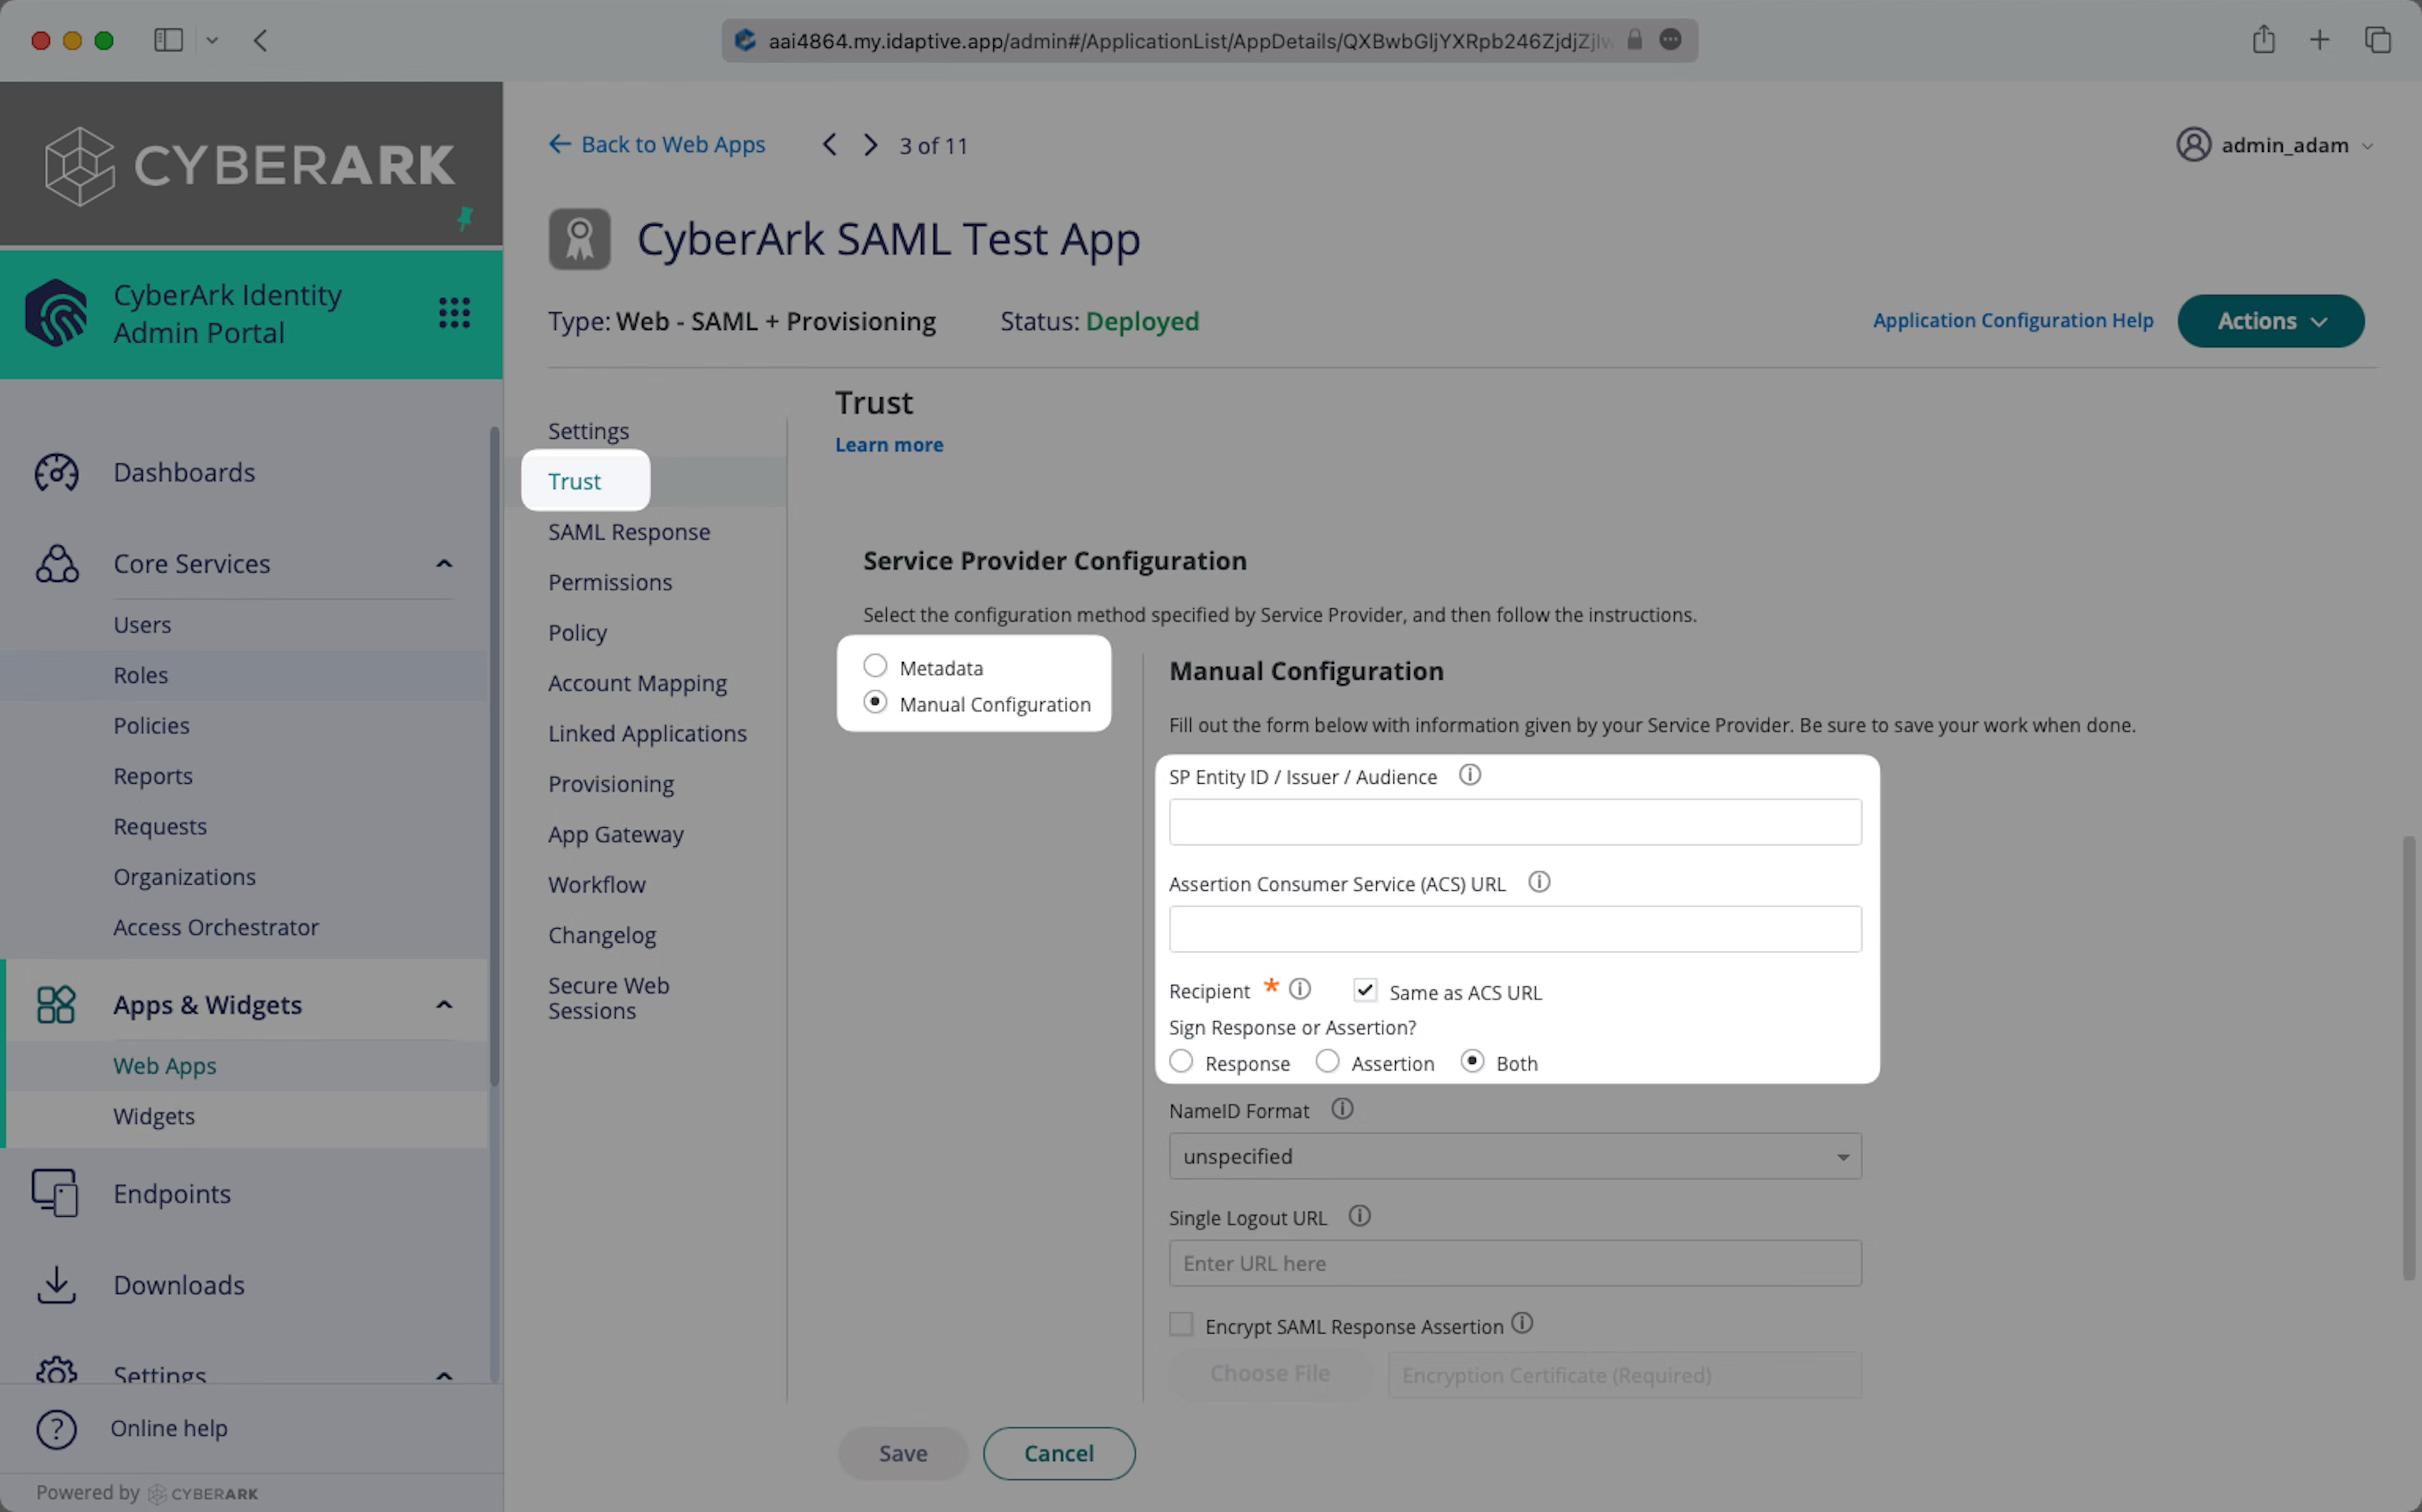2422x1512 pixels.
Task: Switch to the SAML Response tab
Action: pyautogui.click(x=629, y=531)
